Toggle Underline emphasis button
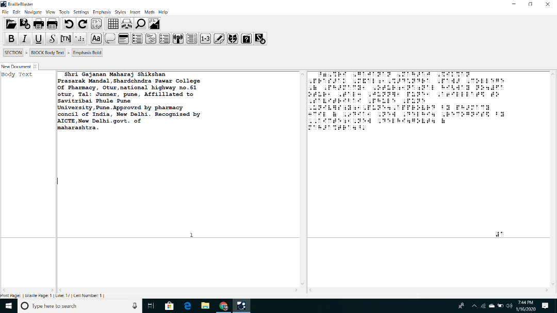 click(38, 39)
